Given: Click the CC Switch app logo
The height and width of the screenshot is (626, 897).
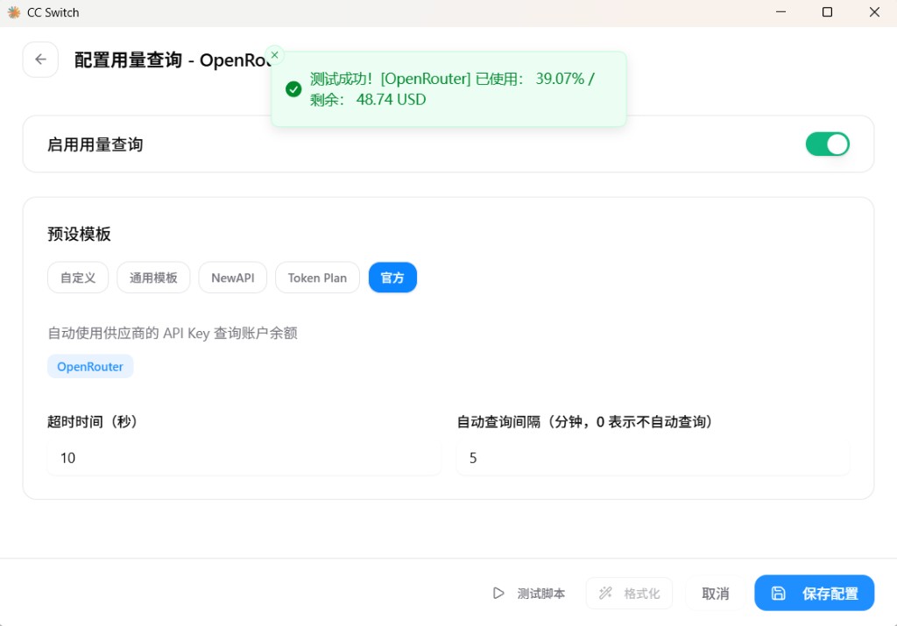Looking at the screenshot, I should (14, 12).
